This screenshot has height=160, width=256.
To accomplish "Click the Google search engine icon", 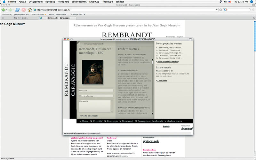I will tap(225, 10).
